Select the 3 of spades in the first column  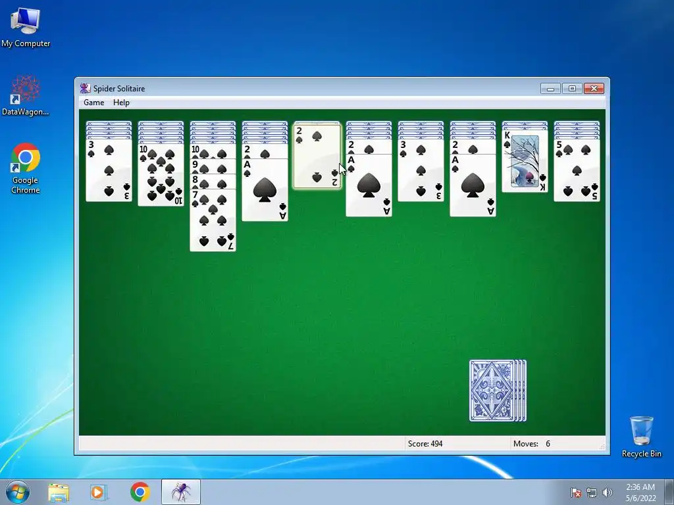[109, 170]
